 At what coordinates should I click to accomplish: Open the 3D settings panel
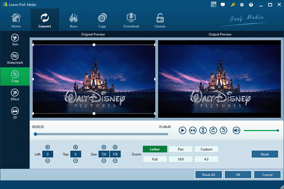(15, 113)
